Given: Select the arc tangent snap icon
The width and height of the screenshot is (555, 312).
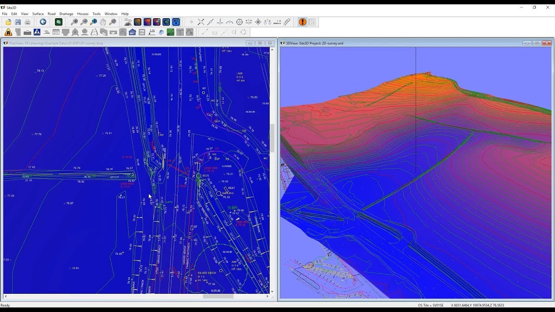Looking at the screenshot, I should pos(229,22).
